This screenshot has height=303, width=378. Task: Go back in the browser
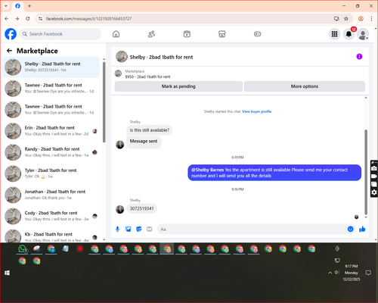pos(7,18)
